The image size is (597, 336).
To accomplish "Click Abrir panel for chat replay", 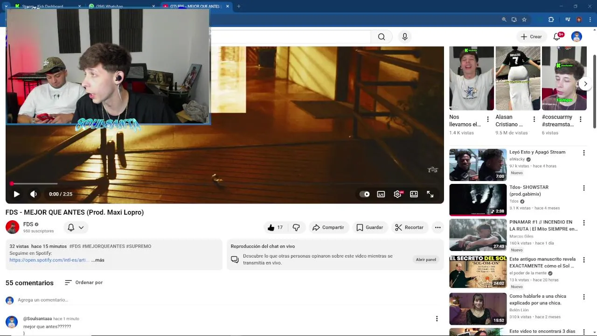I will pyautogui.click(x=426, y=259).
